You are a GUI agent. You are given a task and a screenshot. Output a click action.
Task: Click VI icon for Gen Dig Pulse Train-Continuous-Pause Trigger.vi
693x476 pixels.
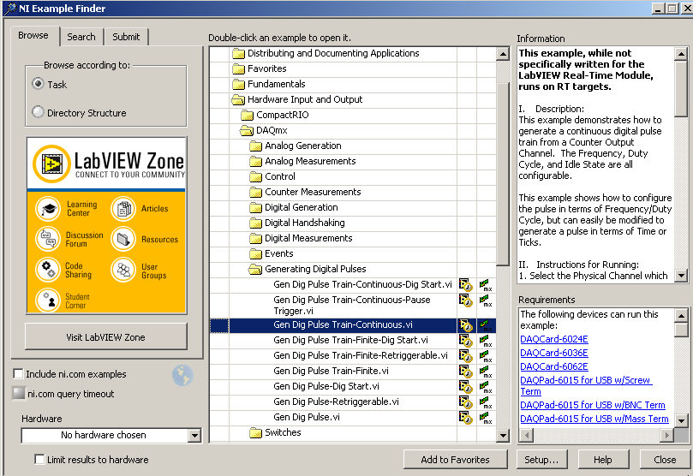pos(466,300)
